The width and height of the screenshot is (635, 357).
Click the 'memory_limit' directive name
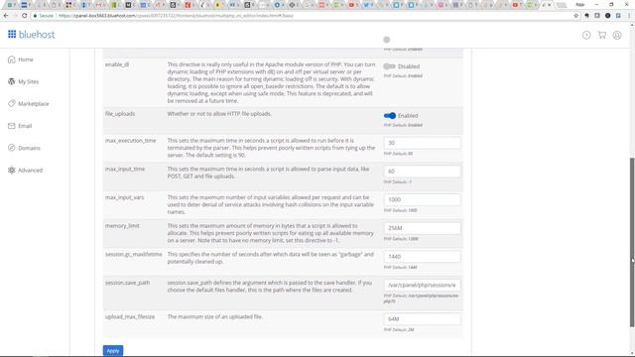[122, 226]
